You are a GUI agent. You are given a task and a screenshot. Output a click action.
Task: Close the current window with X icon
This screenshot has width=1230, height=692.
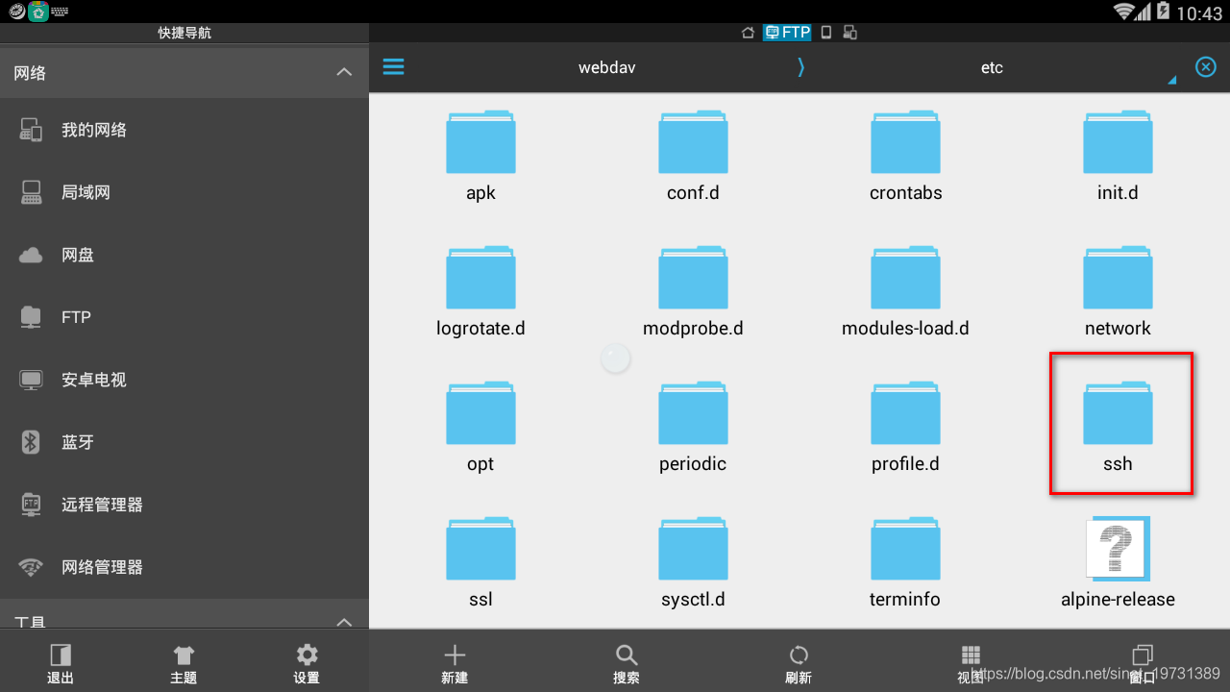[1205, 66]
